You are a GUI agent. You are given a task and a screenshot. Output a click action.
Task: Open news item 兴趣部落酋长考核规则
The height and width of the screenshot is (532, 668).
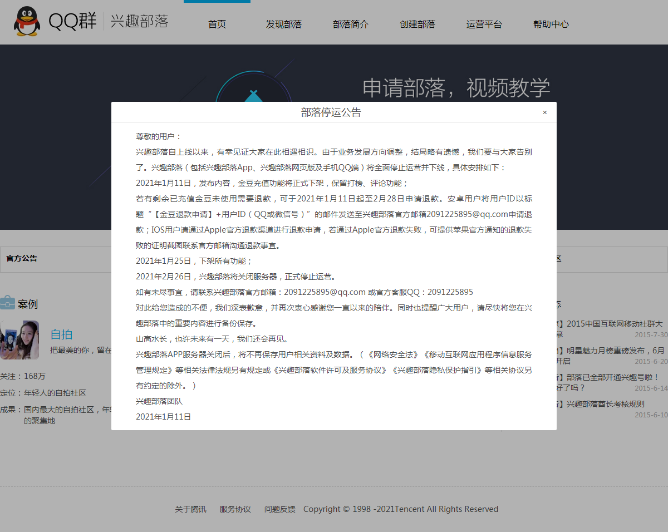point(601,404)
